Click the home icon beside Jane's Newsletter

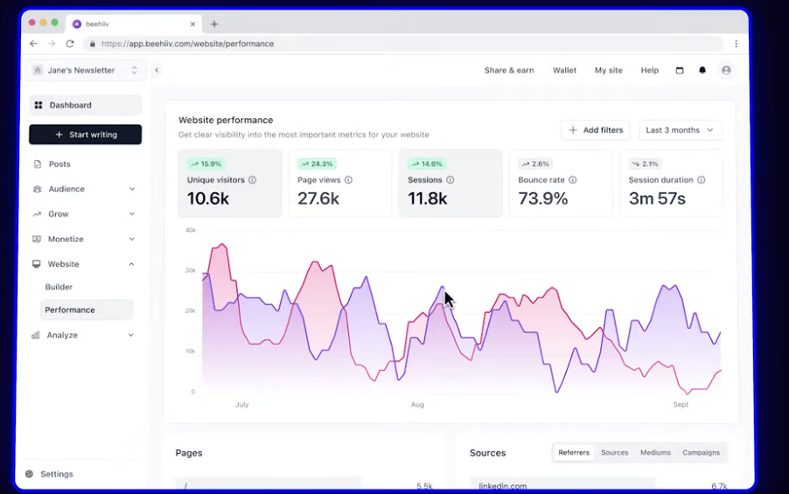38,70
